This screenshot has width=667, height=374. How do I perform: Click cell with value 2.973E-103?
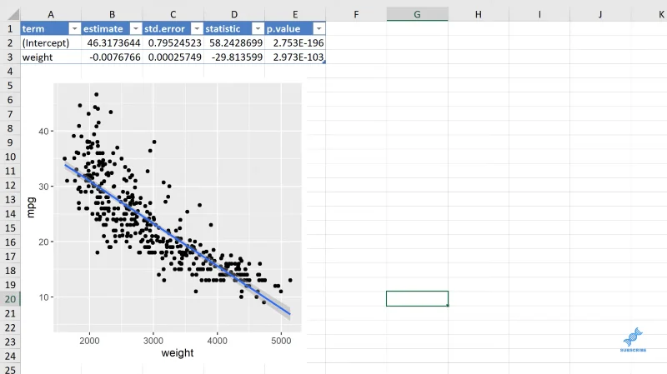[x=295, y=57]
